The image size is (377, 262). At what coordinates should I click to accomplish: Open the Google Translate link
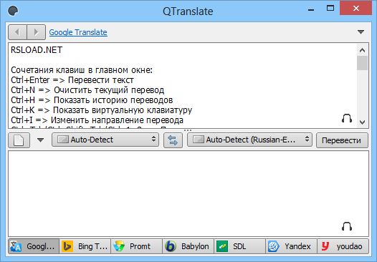78,32
